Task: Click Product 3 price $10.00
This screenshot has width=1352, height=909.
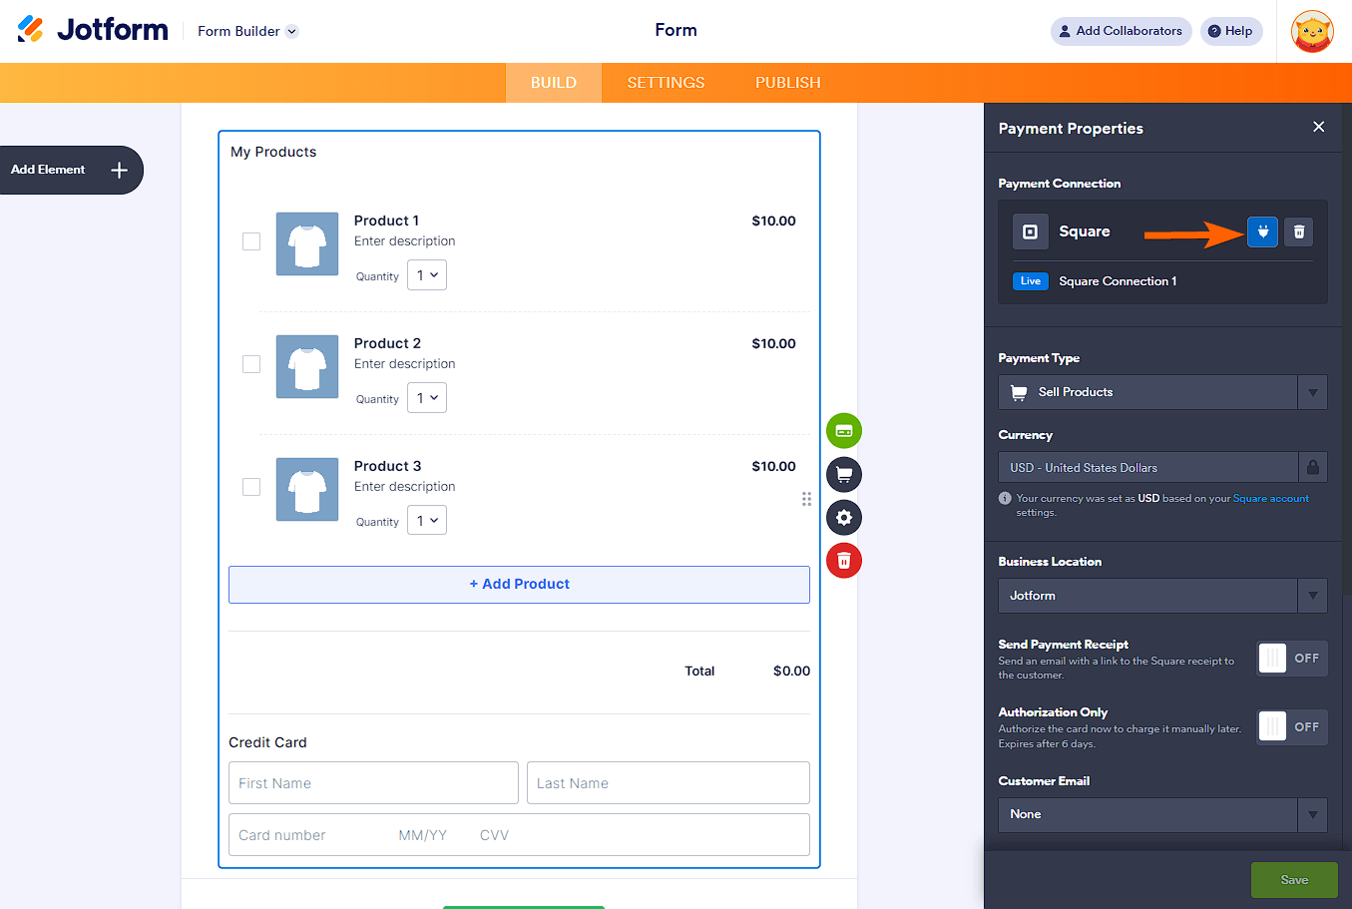Action: 773,466
